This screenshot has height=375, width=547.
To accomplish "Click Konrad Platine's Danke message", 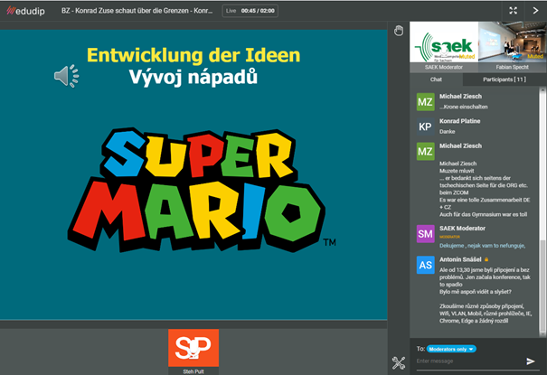I will point(448,131).
